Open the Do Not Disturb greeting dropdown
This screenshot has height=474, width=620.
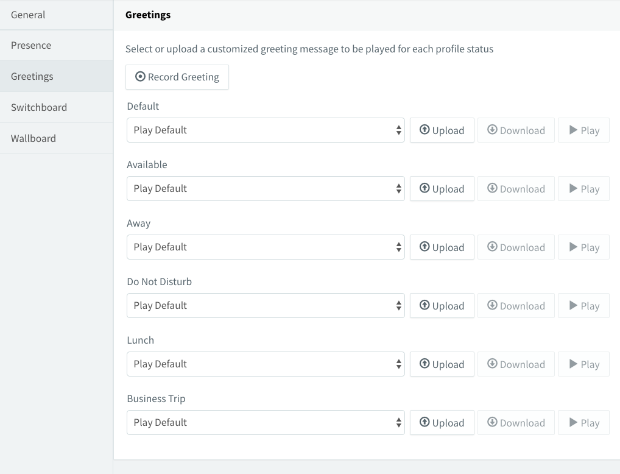266,306
